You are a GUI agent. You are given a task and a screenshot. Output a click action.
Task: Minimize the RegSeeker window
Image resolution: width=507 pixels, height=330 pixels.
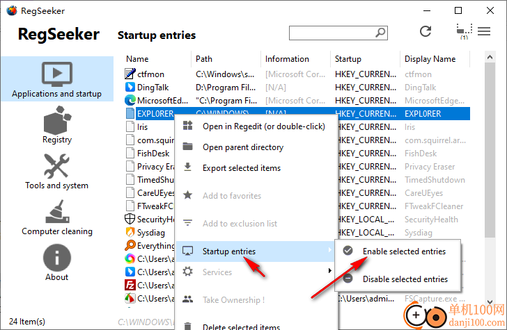(x=427, y=10)
